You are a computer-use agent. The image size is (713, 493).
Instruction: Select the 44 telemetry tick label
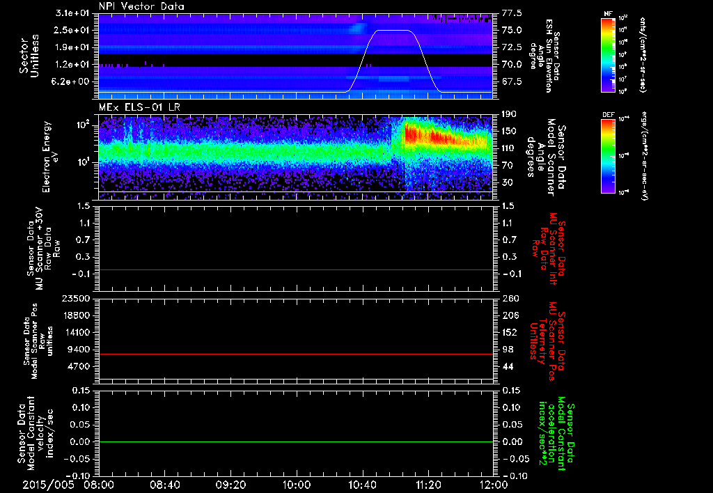pyautogui.click(x=508, y=366)
